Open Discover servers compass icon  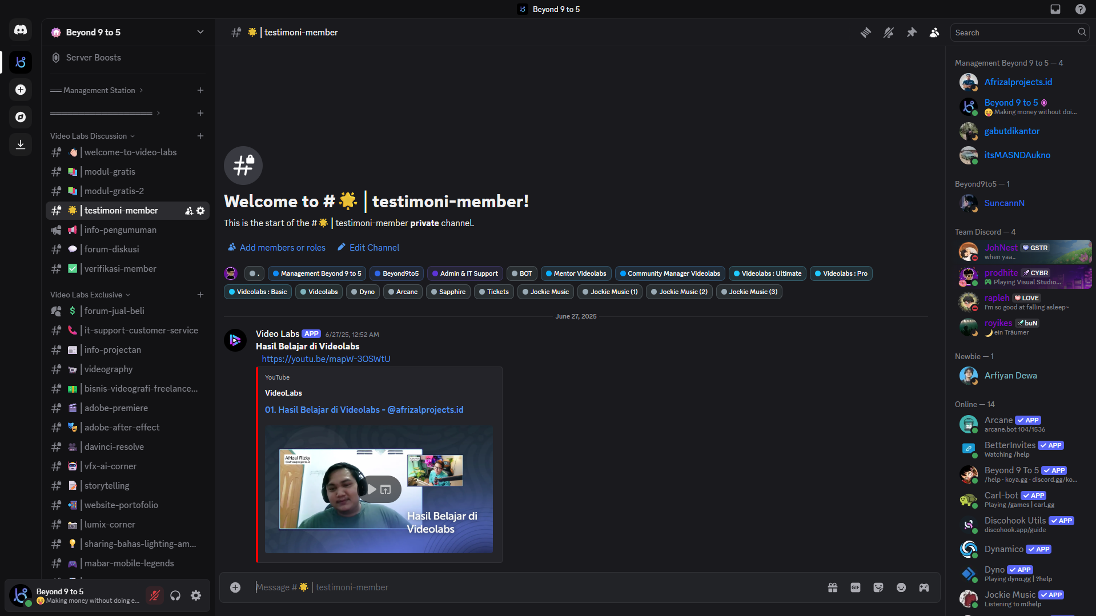coord(21,117)
